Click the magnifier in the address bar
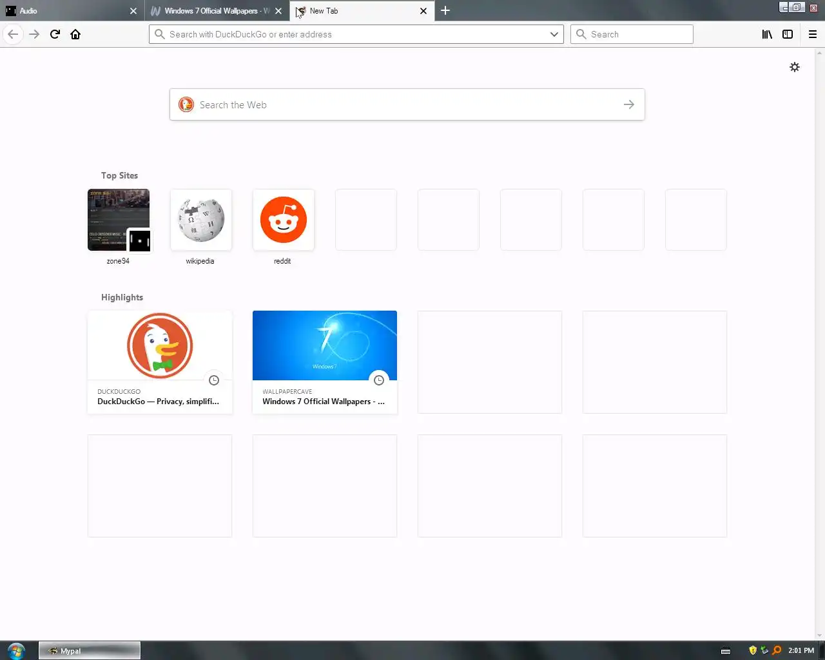 (160, 34)
